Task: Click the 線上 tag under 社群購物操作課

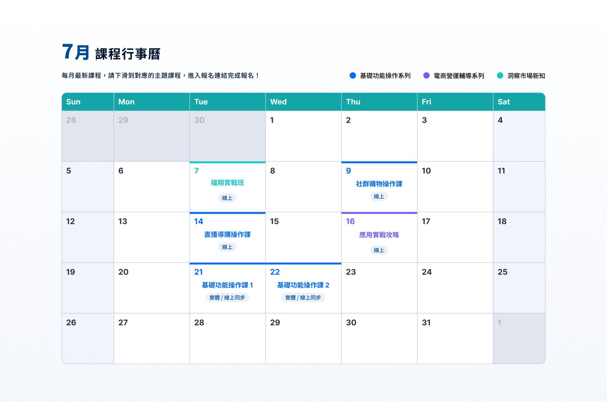Action: [379, 196]
